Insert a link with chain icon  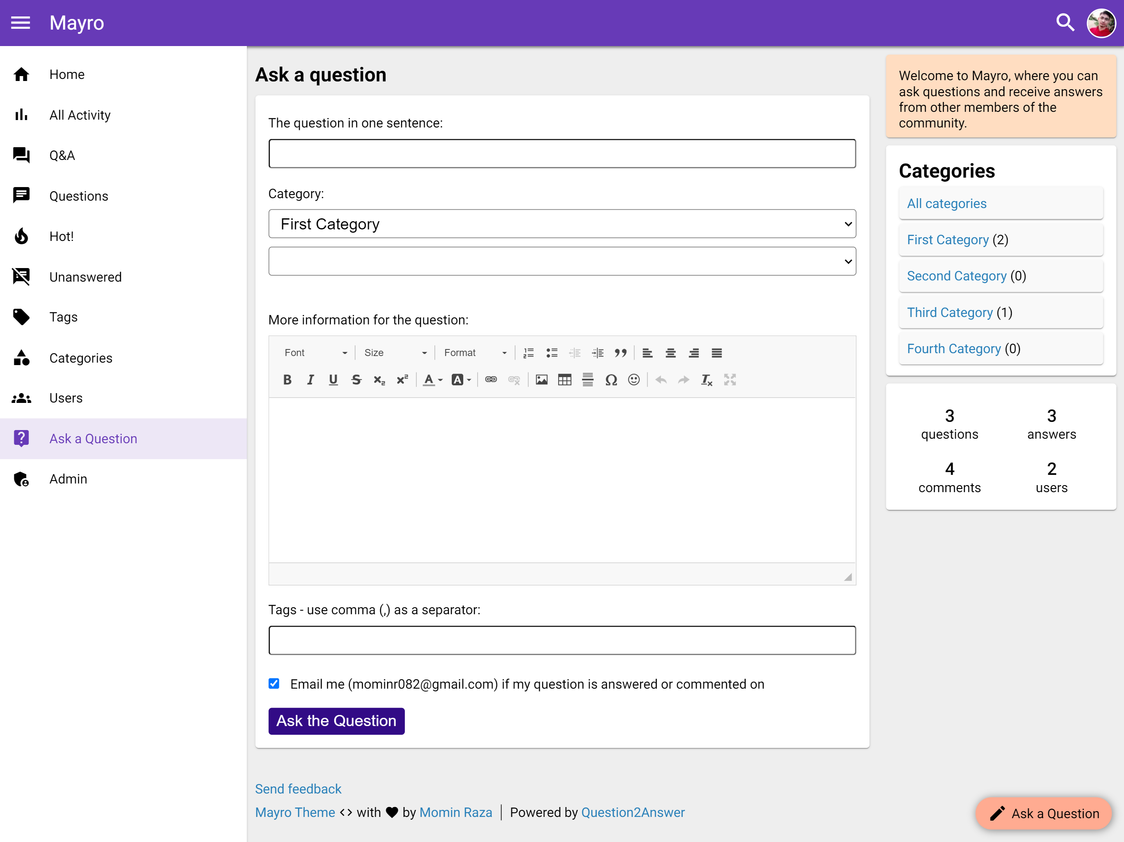(491, 380)
